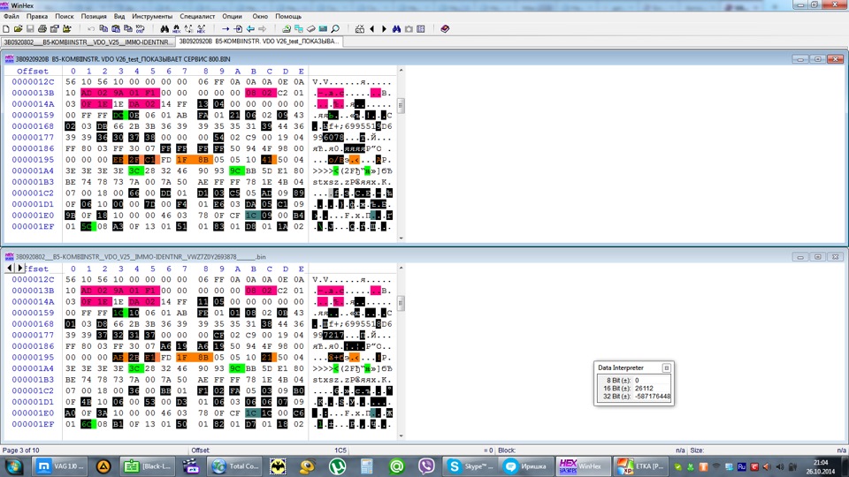Click the red Help book icon
849x477 pixels.
tap(445, 28)
